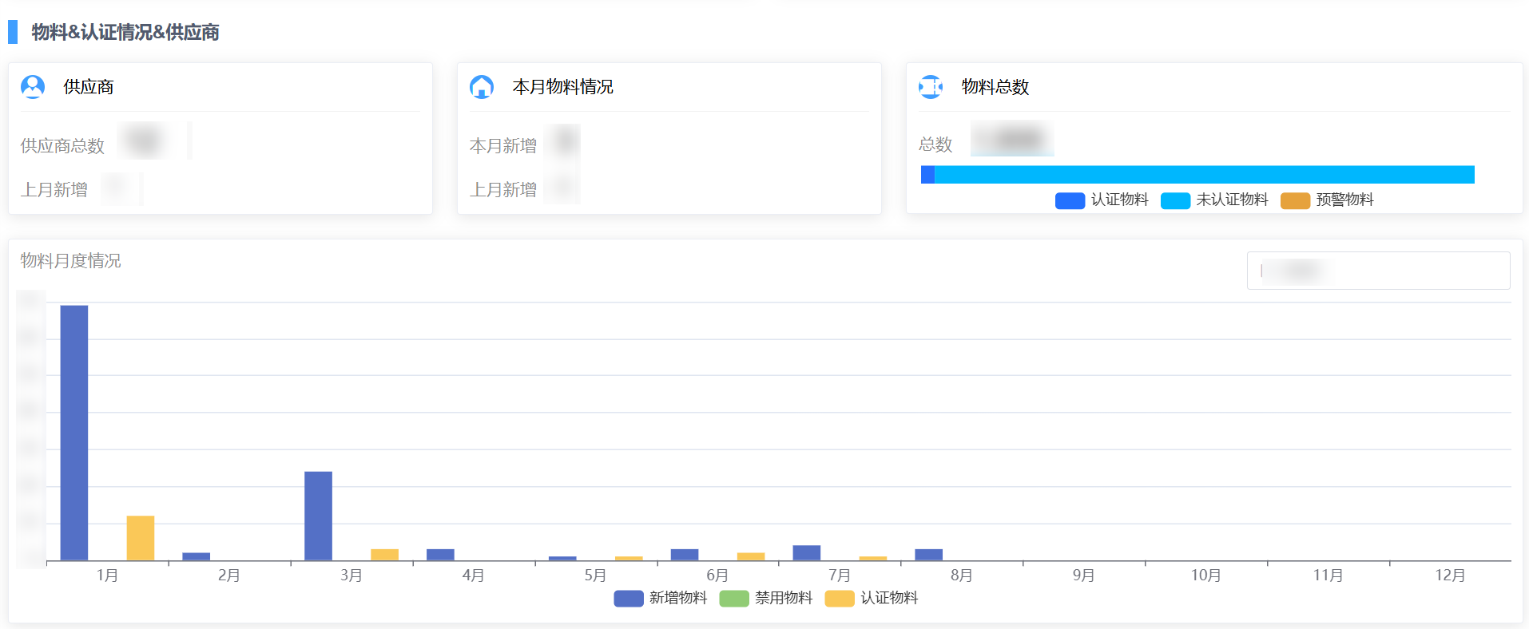Screen dimensions: 1529x629
Task: Click the August 新增物料 blue bar
Action: (928, 555)
